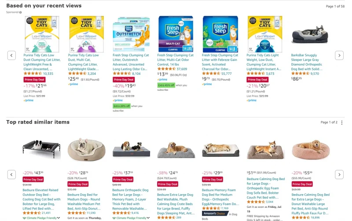Click Tidy Cats Glade litter product image
This screenshot has width=352, height=221.
click(x=86, y=34)
